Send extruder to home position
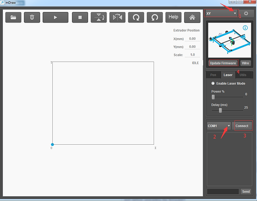257x201 pixels. point(192,17)
